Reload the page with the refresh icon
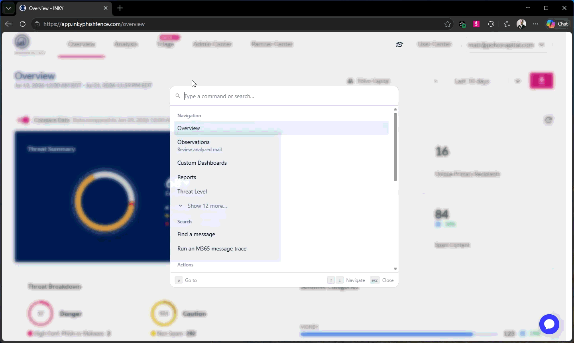Screen dimensions: 574x343 coord(23,24)
